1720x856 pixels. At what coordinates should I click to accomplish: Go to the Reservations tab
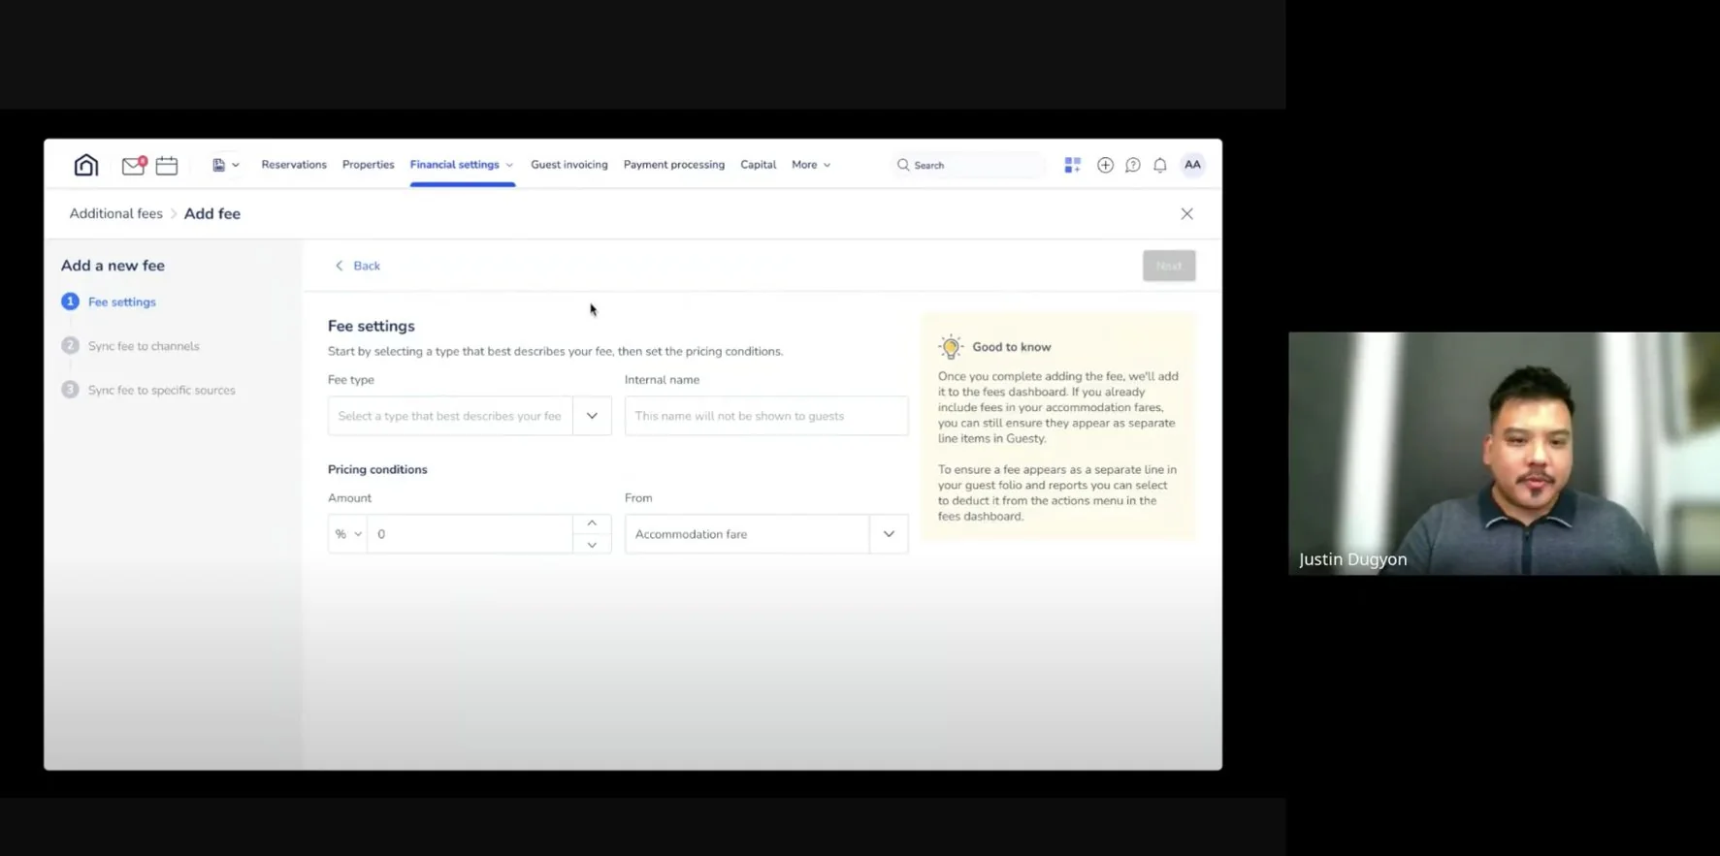294,165
